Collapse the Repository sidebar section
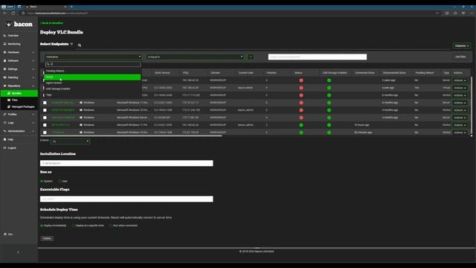 click(19, 86)
